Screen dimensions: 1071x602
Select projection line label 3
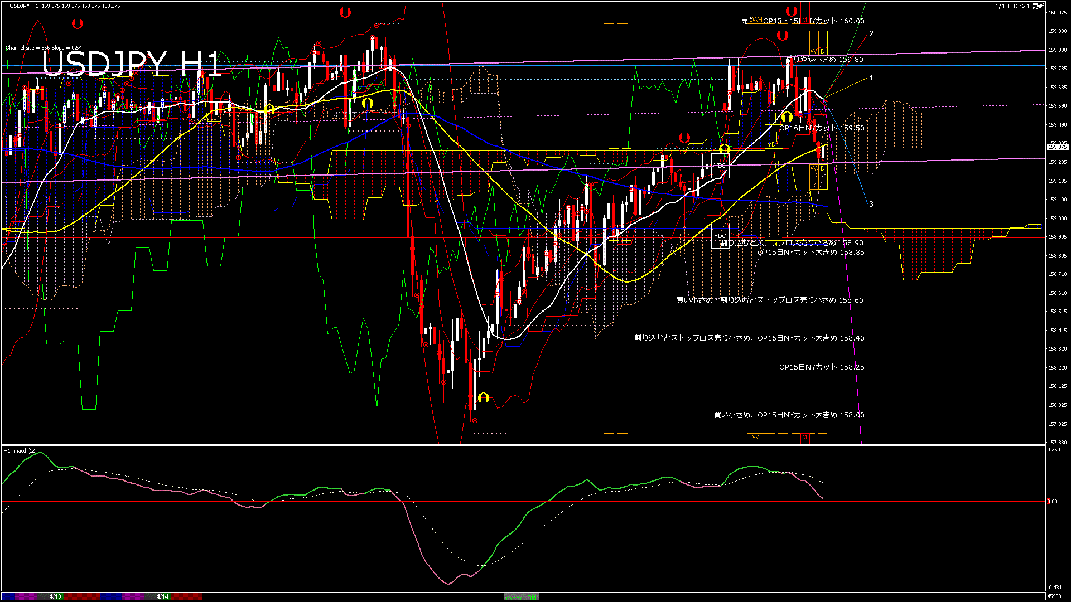tap(871, 205)
